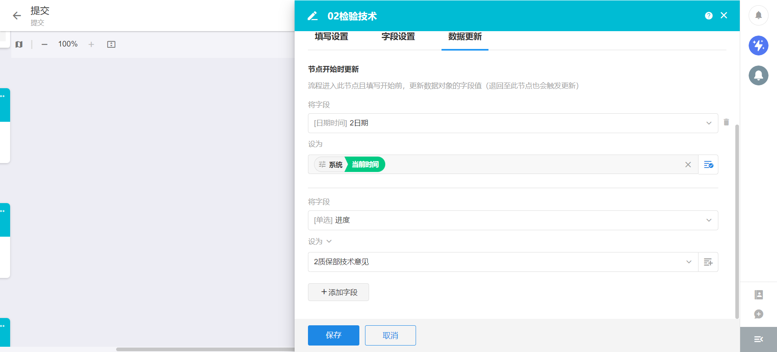777x352 pixels.
Task: Open the help question mark icon
Action: point(709,16)
